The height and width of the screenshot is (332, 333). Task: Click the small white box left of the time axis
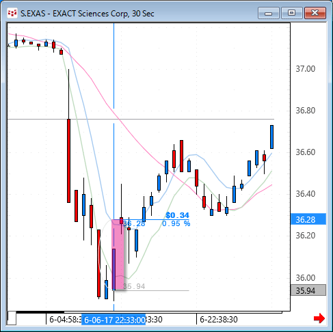[12, 318]
